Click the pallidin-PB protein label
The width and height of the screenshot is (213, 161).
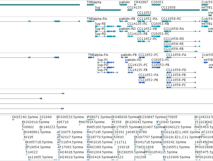[x=129, y=55]
